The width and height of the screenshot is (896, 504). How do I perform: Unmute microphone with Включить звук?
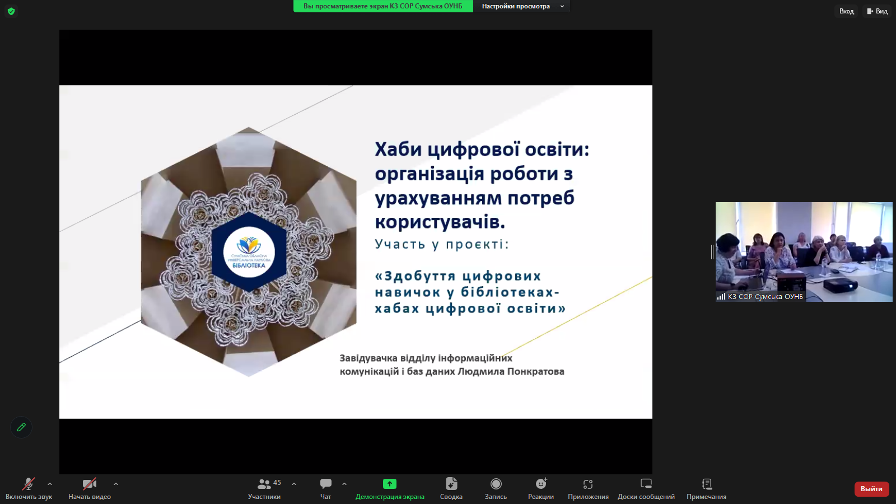pyautogui.click(x=29, y=488)
